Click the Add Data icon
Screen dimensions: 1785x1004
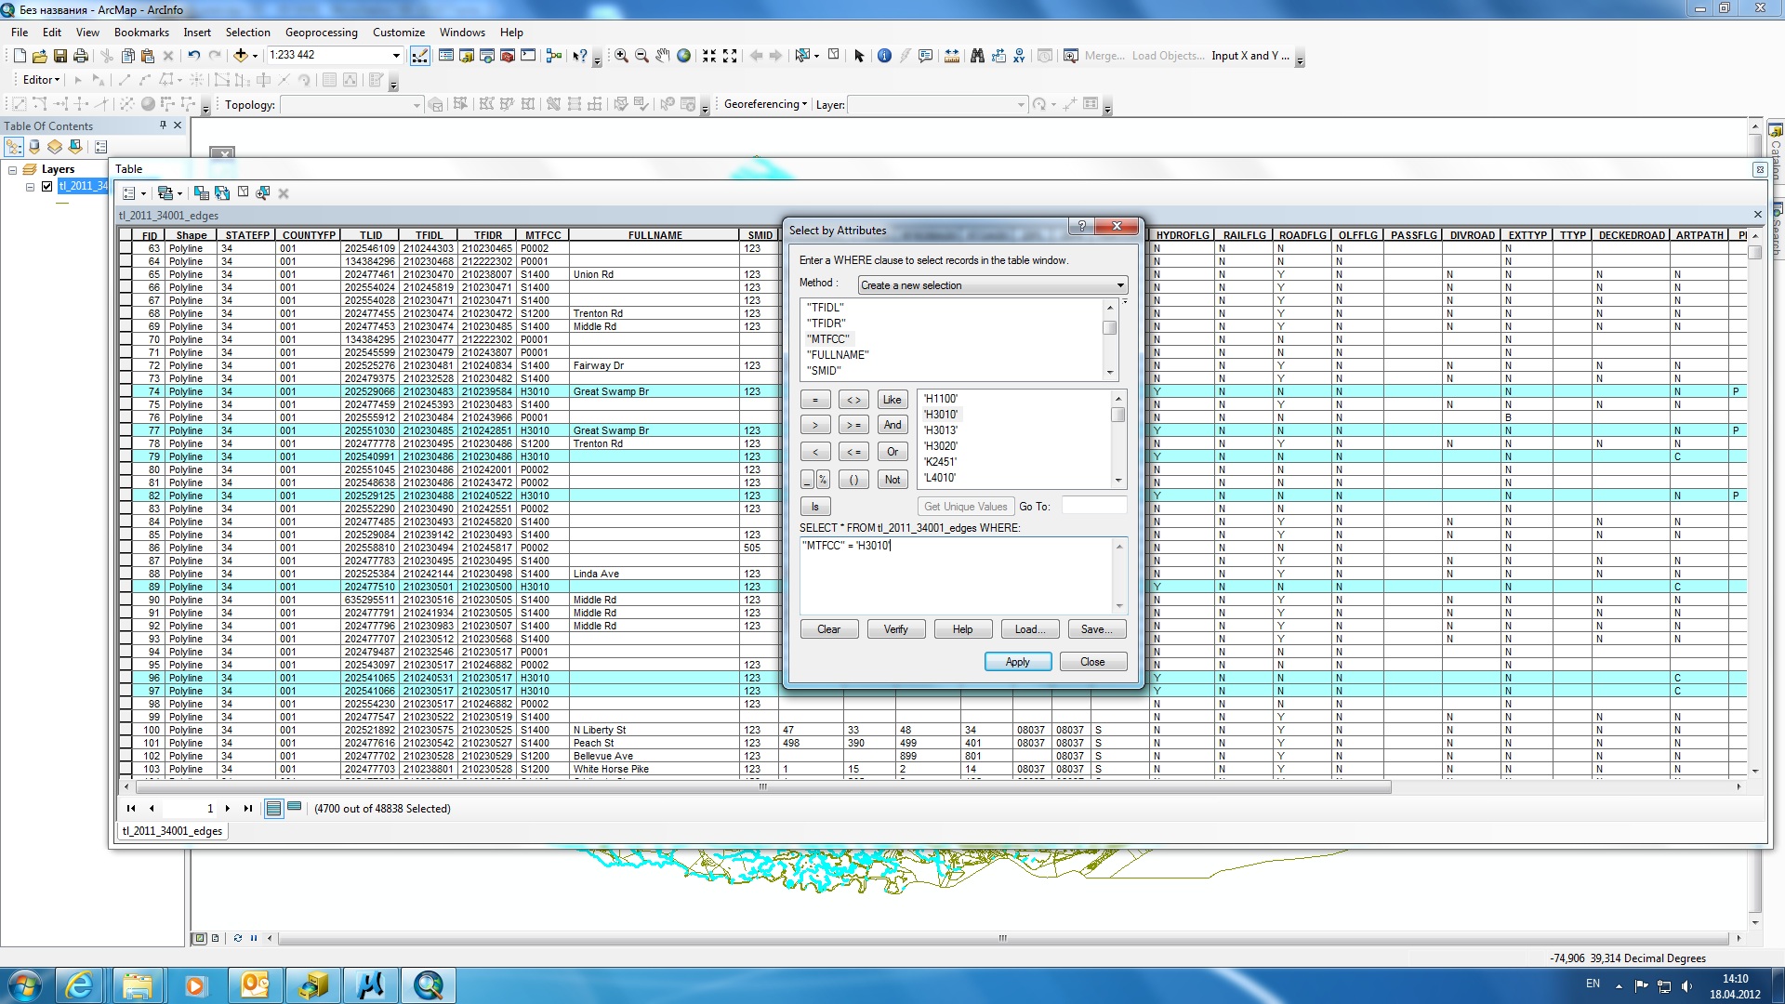tap(241, 56)
